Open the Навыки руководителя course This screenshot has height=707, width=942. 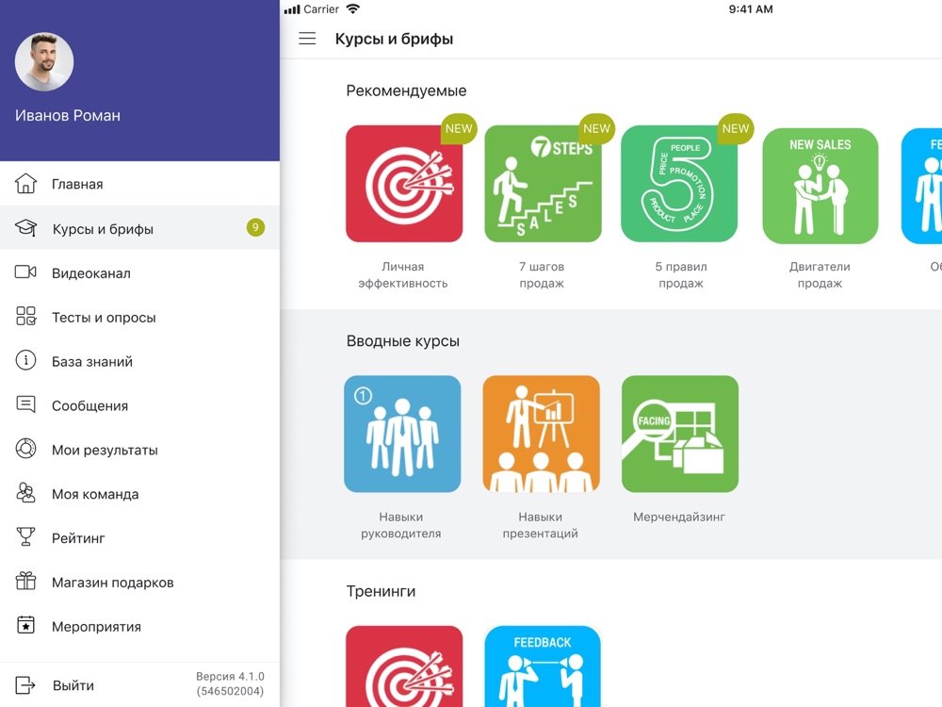[402, 434]
